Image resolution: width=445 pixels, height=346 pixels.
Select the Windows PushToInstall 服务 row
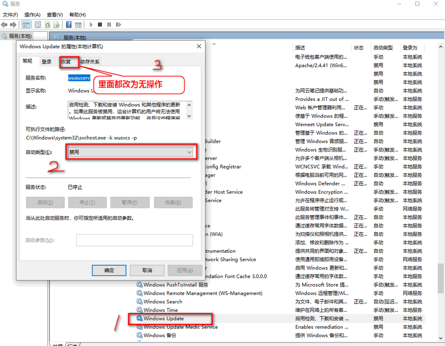coord(280,284)
